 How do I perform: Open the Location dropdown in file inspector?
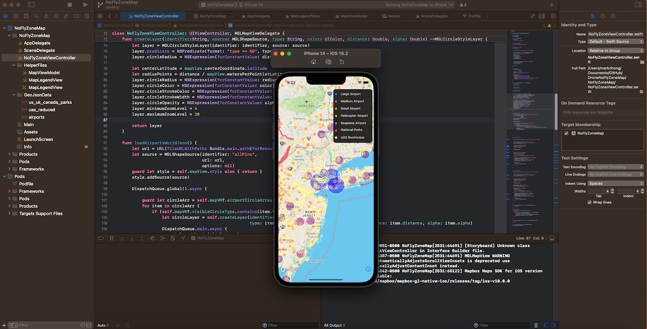tap(616, 50)
